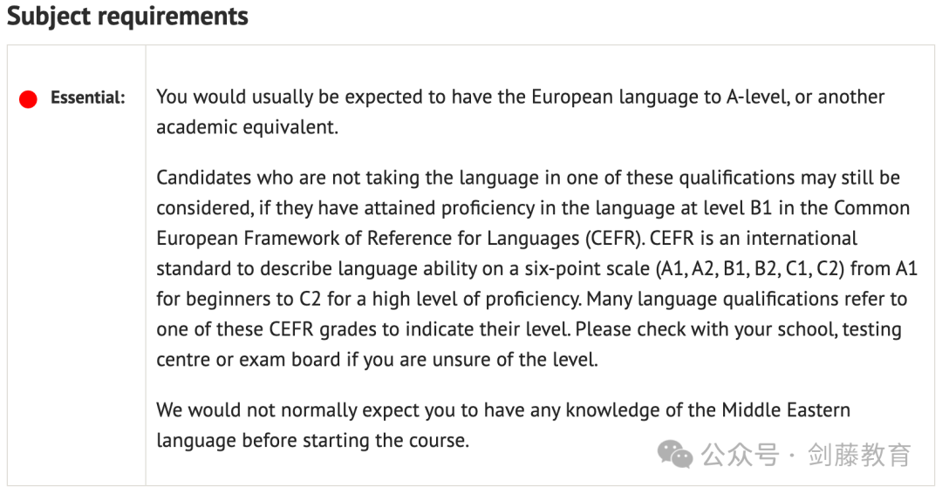Click the WeChat logo in the watermark
This screenshot has height=493, width=942.
[674, 454]
